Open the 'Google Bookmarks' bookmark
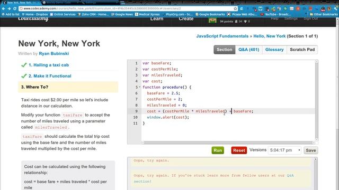 pyautogui.click(x=210, y=14)
